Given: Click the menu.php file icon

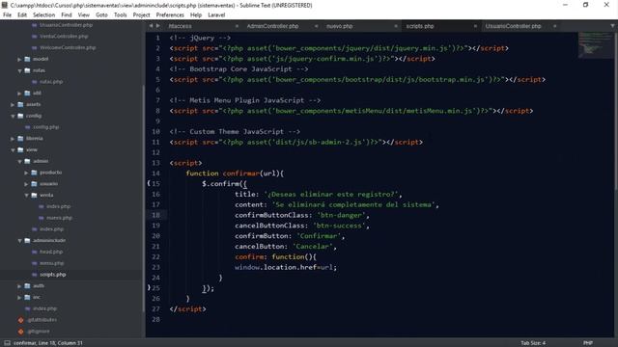Looking at the screenshot, I should [x=35, y=263].
